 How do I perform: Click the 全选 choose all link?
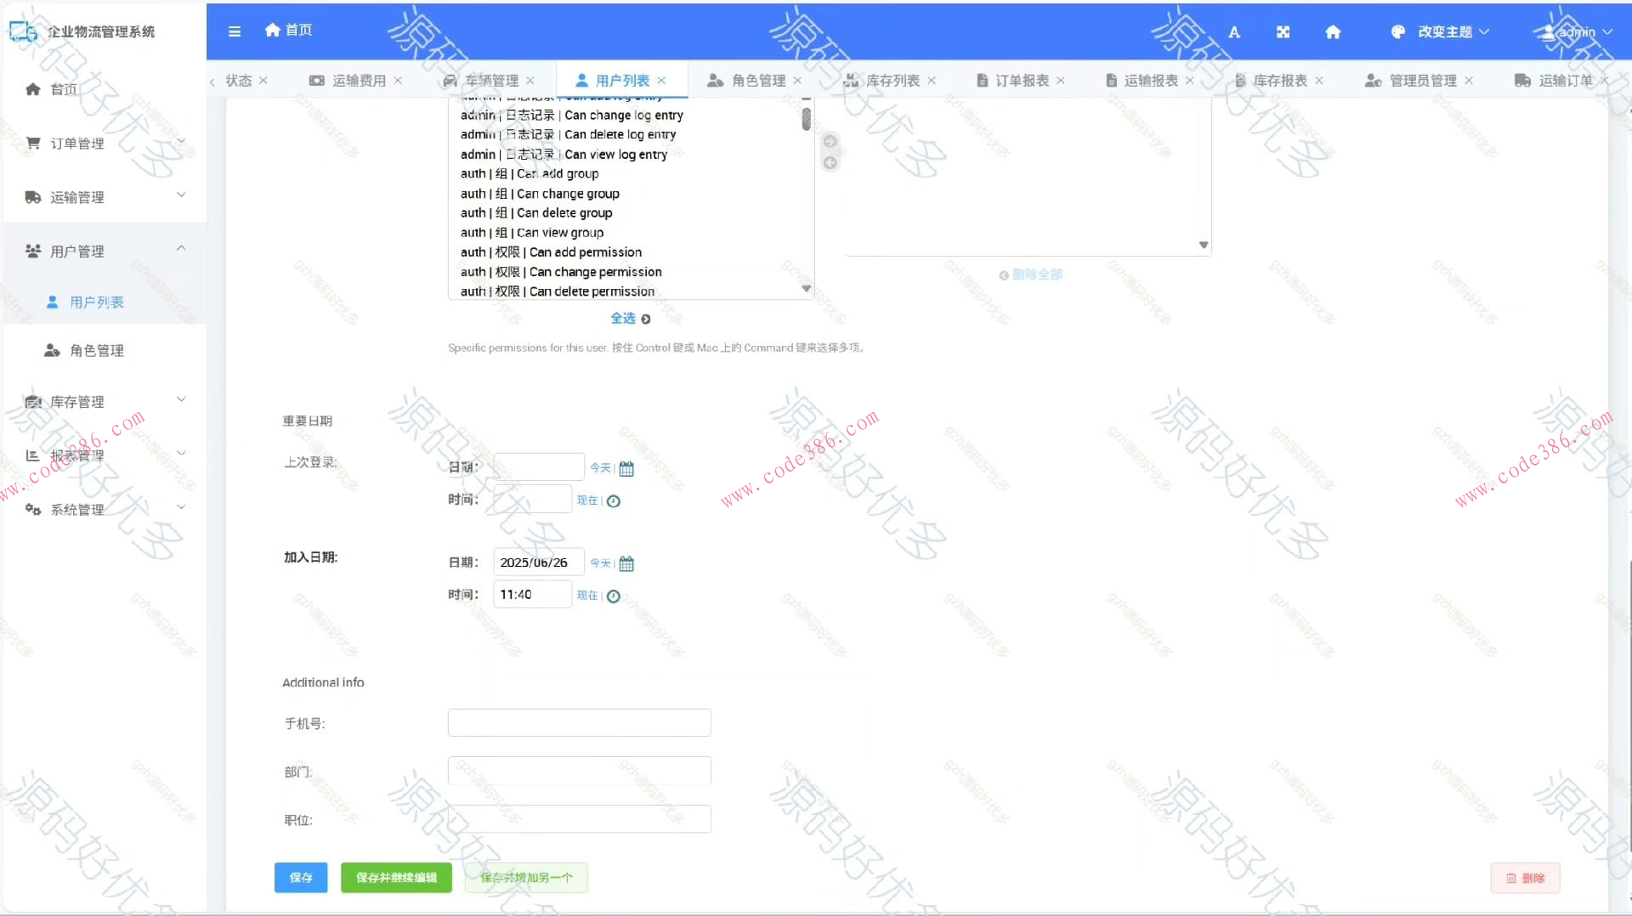(x=630, y=319)
